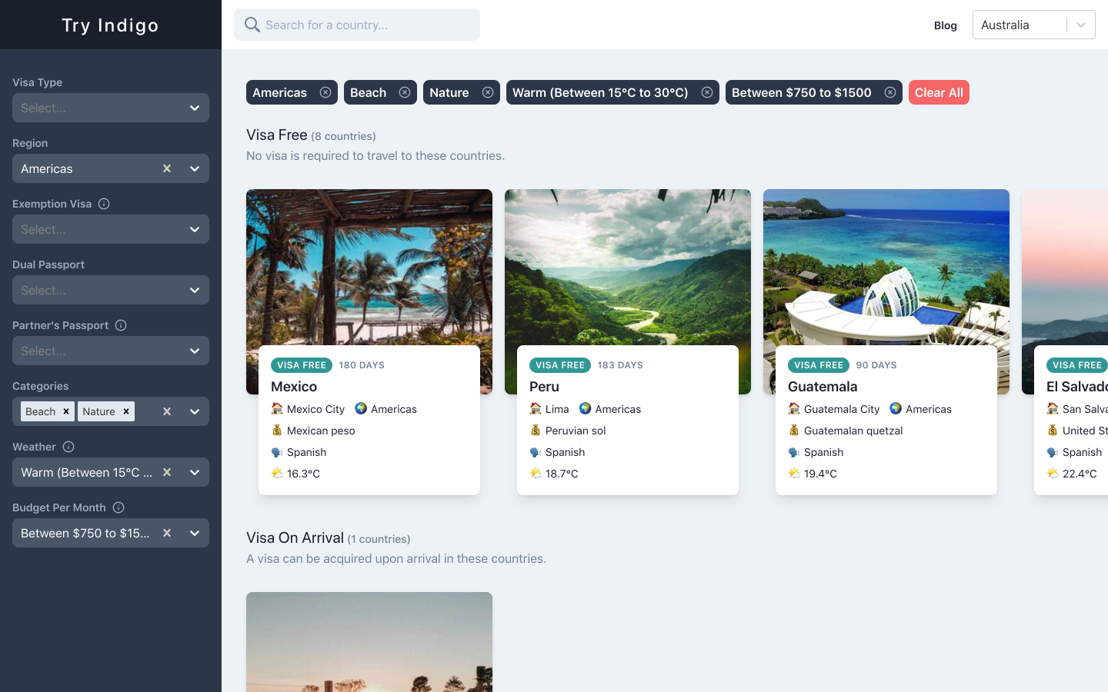Click Peru's 18.7°C weather icon
The image size is (1108, 692).
point(536,473)
